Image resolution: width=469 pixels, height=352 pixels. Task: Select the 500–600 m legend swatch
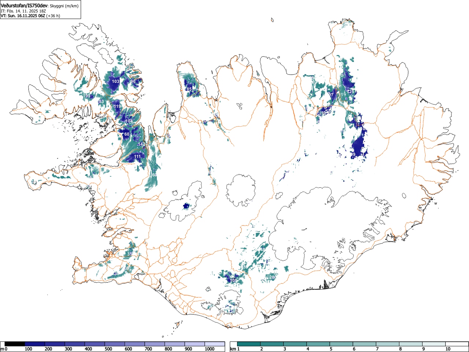[x=115, y=344]
